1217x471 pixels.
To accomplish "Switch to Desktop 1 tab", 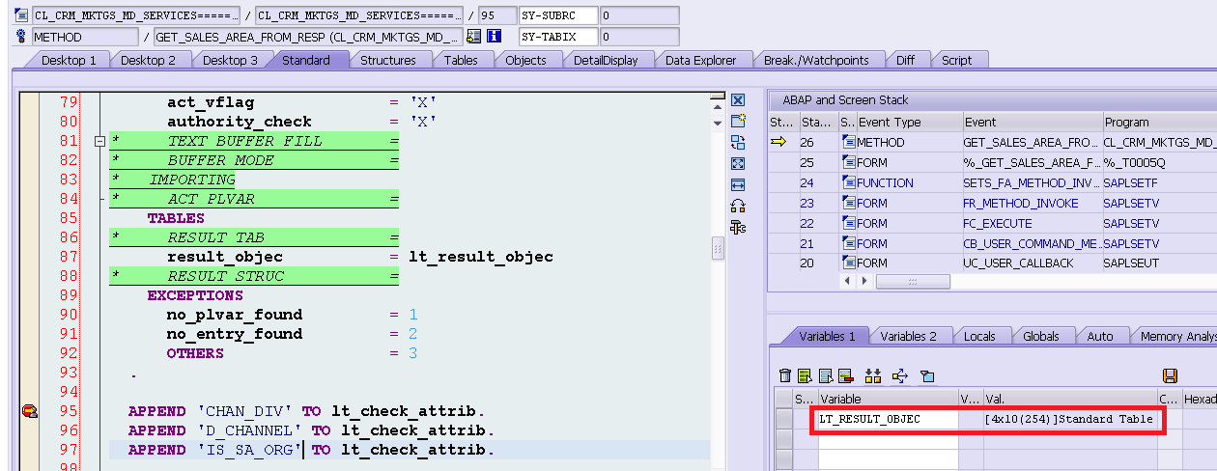I will (68, 60).
